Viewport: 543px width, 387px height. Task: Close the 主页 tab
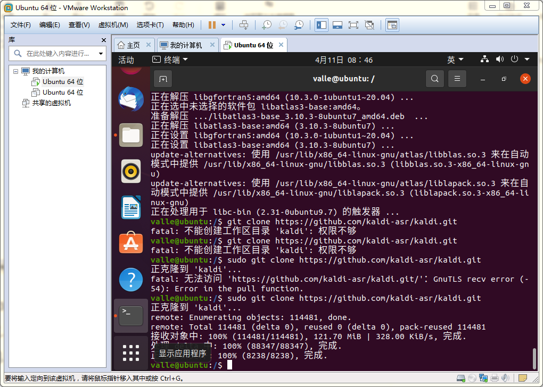click(x=148, y=45)
